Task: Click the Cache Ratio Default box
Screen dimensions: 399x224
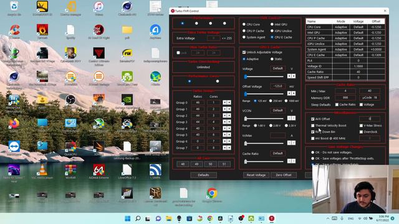Action: tap(277, 154)
